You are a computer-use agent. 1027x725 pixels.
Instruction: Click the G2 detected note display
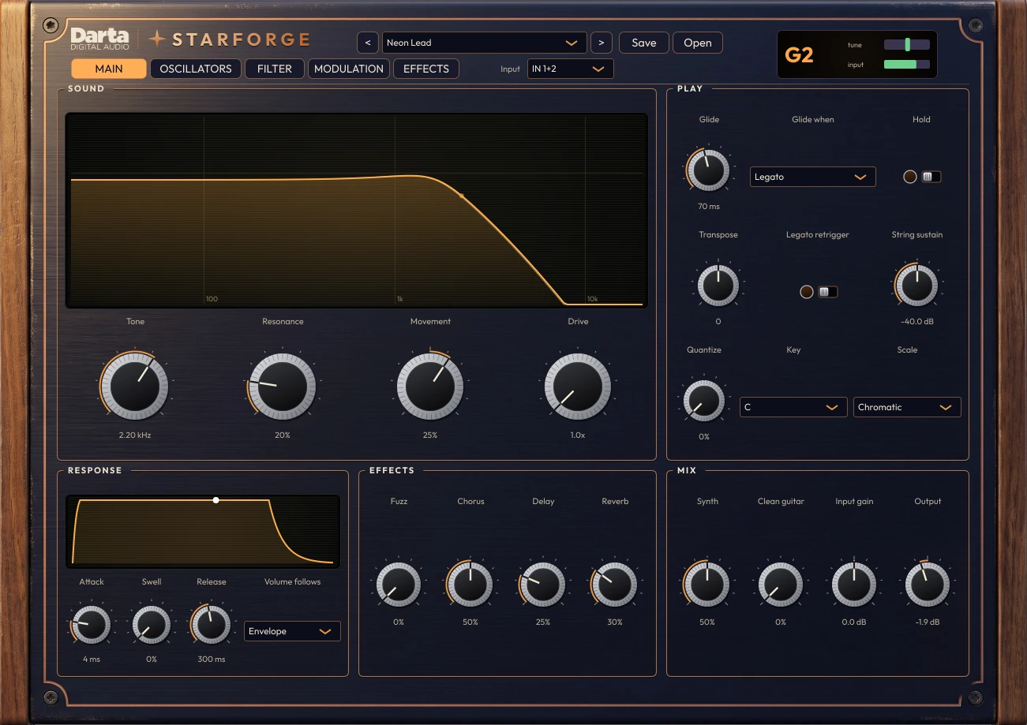[799, 55]
